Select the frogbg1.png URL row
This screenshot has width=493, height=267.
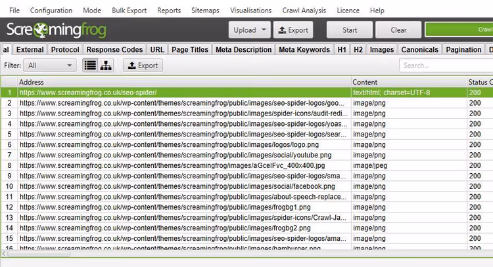coord(246,207)
